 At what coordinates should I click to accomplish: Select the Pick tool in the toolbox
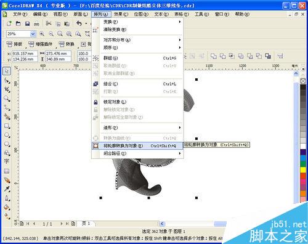point(7,71)
